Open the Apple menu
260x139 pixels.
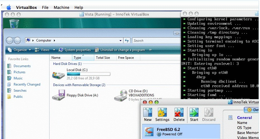coord(9,8)
